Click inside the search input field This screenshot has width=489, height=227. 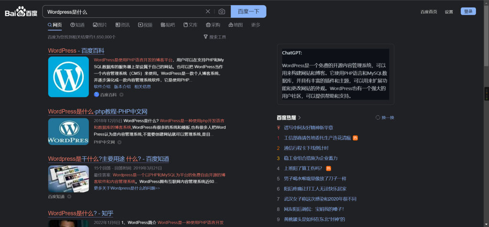pyautogui.click(x=125, y=11)
